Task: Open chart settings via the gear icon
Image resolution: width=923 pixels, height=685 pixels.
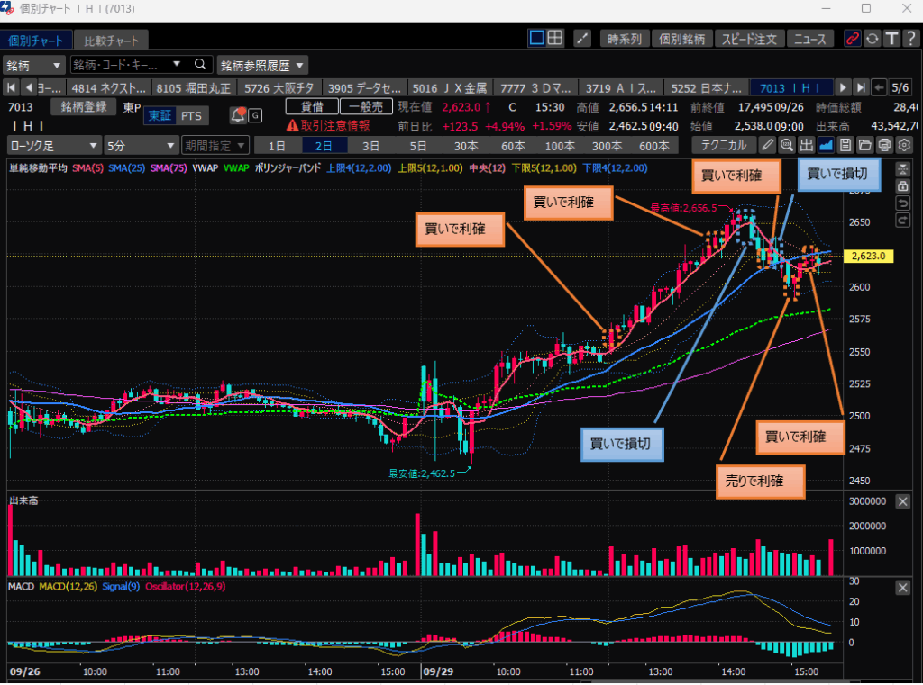Action: [x=905, y=145]
